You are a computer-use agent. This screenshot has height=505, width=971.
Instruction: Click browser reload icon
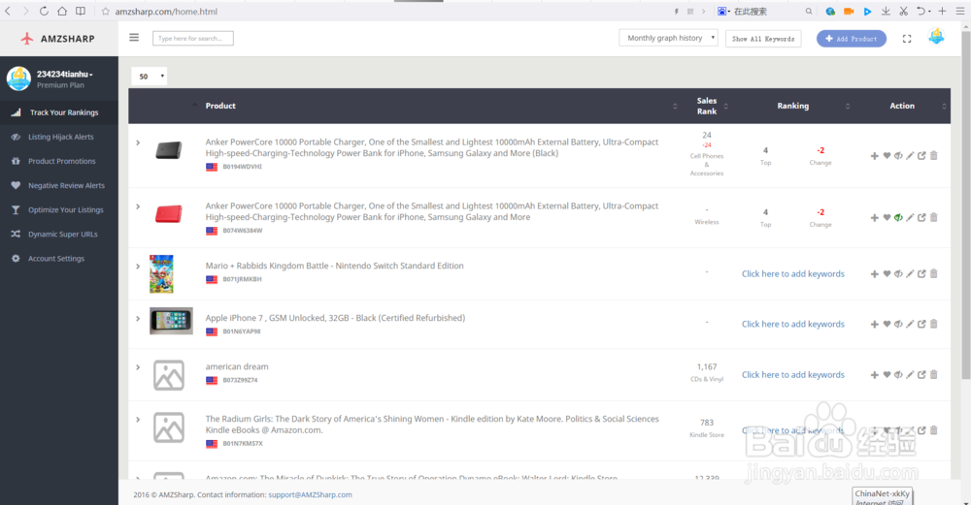pos(44,11)
